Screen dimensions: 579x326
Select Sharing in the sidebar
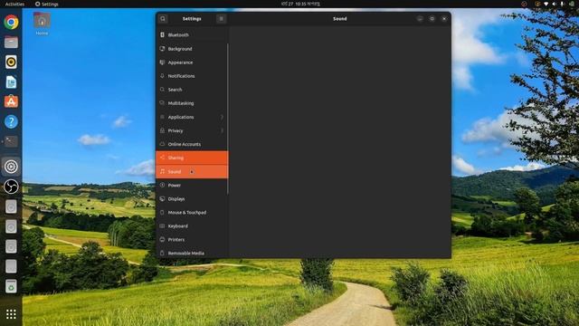click(192, 158)
